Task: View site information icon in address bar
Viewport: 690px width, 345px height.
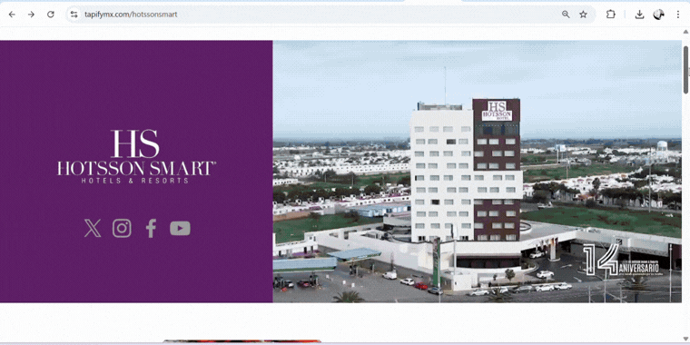Action: 74,15
